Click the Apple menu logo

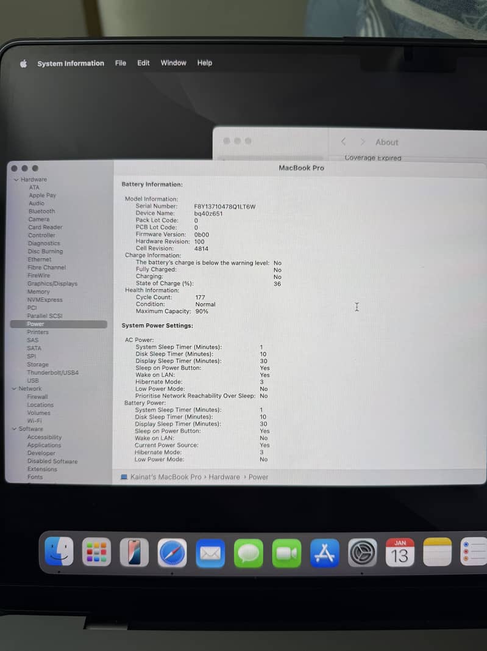(x=23, y=64)
